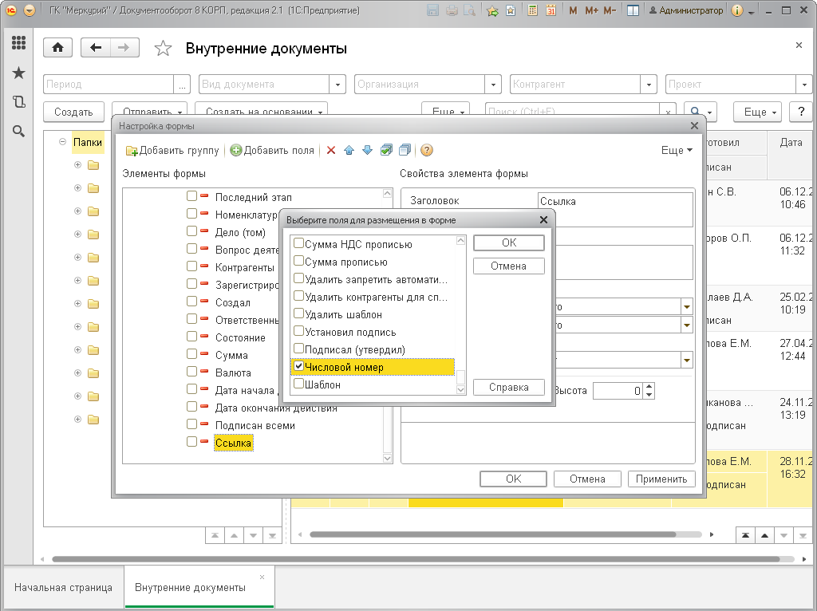Click Добавить группу in the form settings
817x611 pixels.
(172, 151)
